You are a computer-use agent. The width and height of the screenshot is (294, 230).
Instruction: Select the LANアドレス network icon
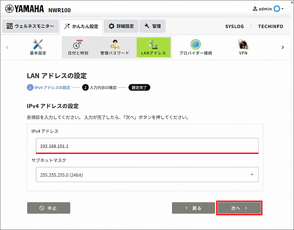tap(153, 44)
